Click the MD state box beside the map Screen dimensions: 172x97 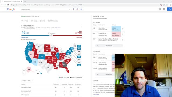pos(79,65)
